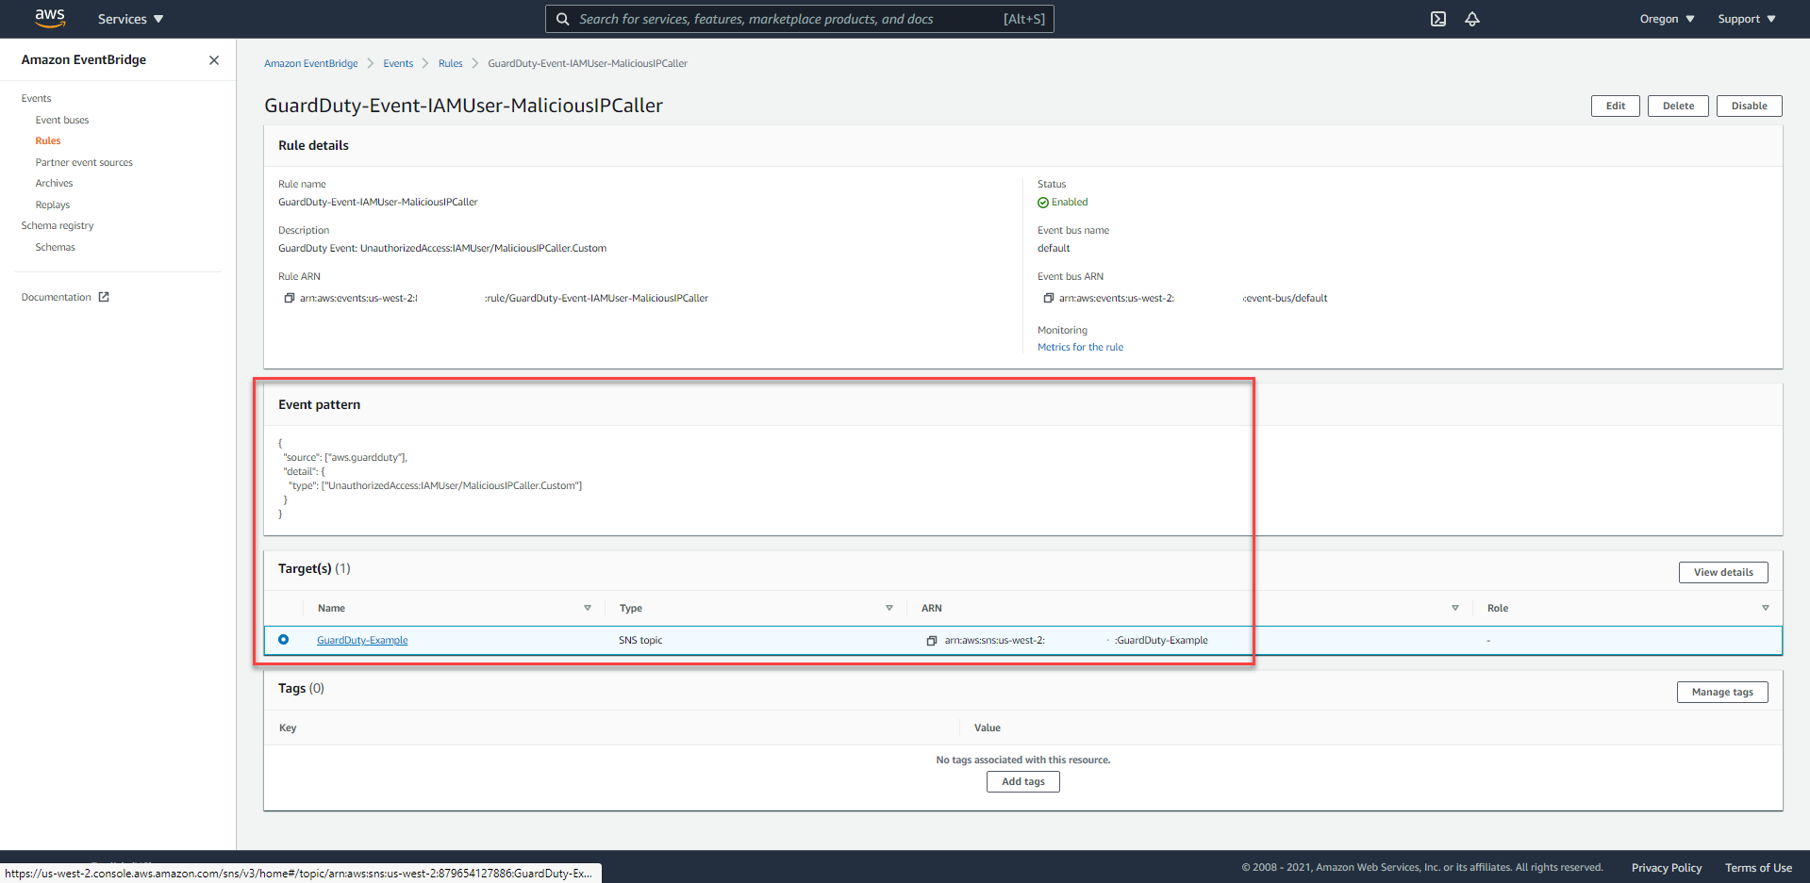Go to Events breadcrumb link
1810x883 pixels.
(398, 63)
